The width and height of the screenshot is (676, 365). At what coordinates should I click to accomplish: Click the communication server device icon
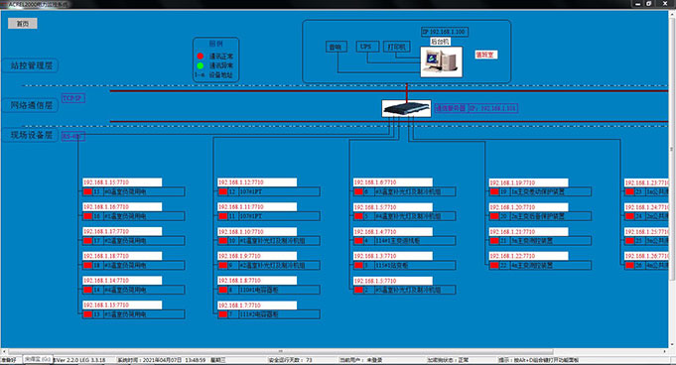[406, 108]
